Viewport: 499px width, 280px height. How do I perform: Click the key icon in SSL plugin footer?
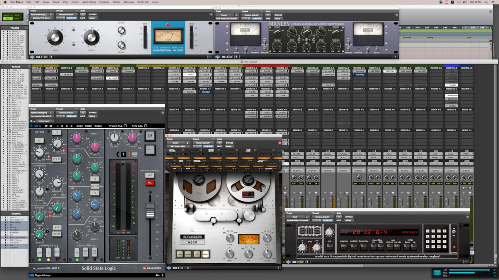tap(157, 275)
